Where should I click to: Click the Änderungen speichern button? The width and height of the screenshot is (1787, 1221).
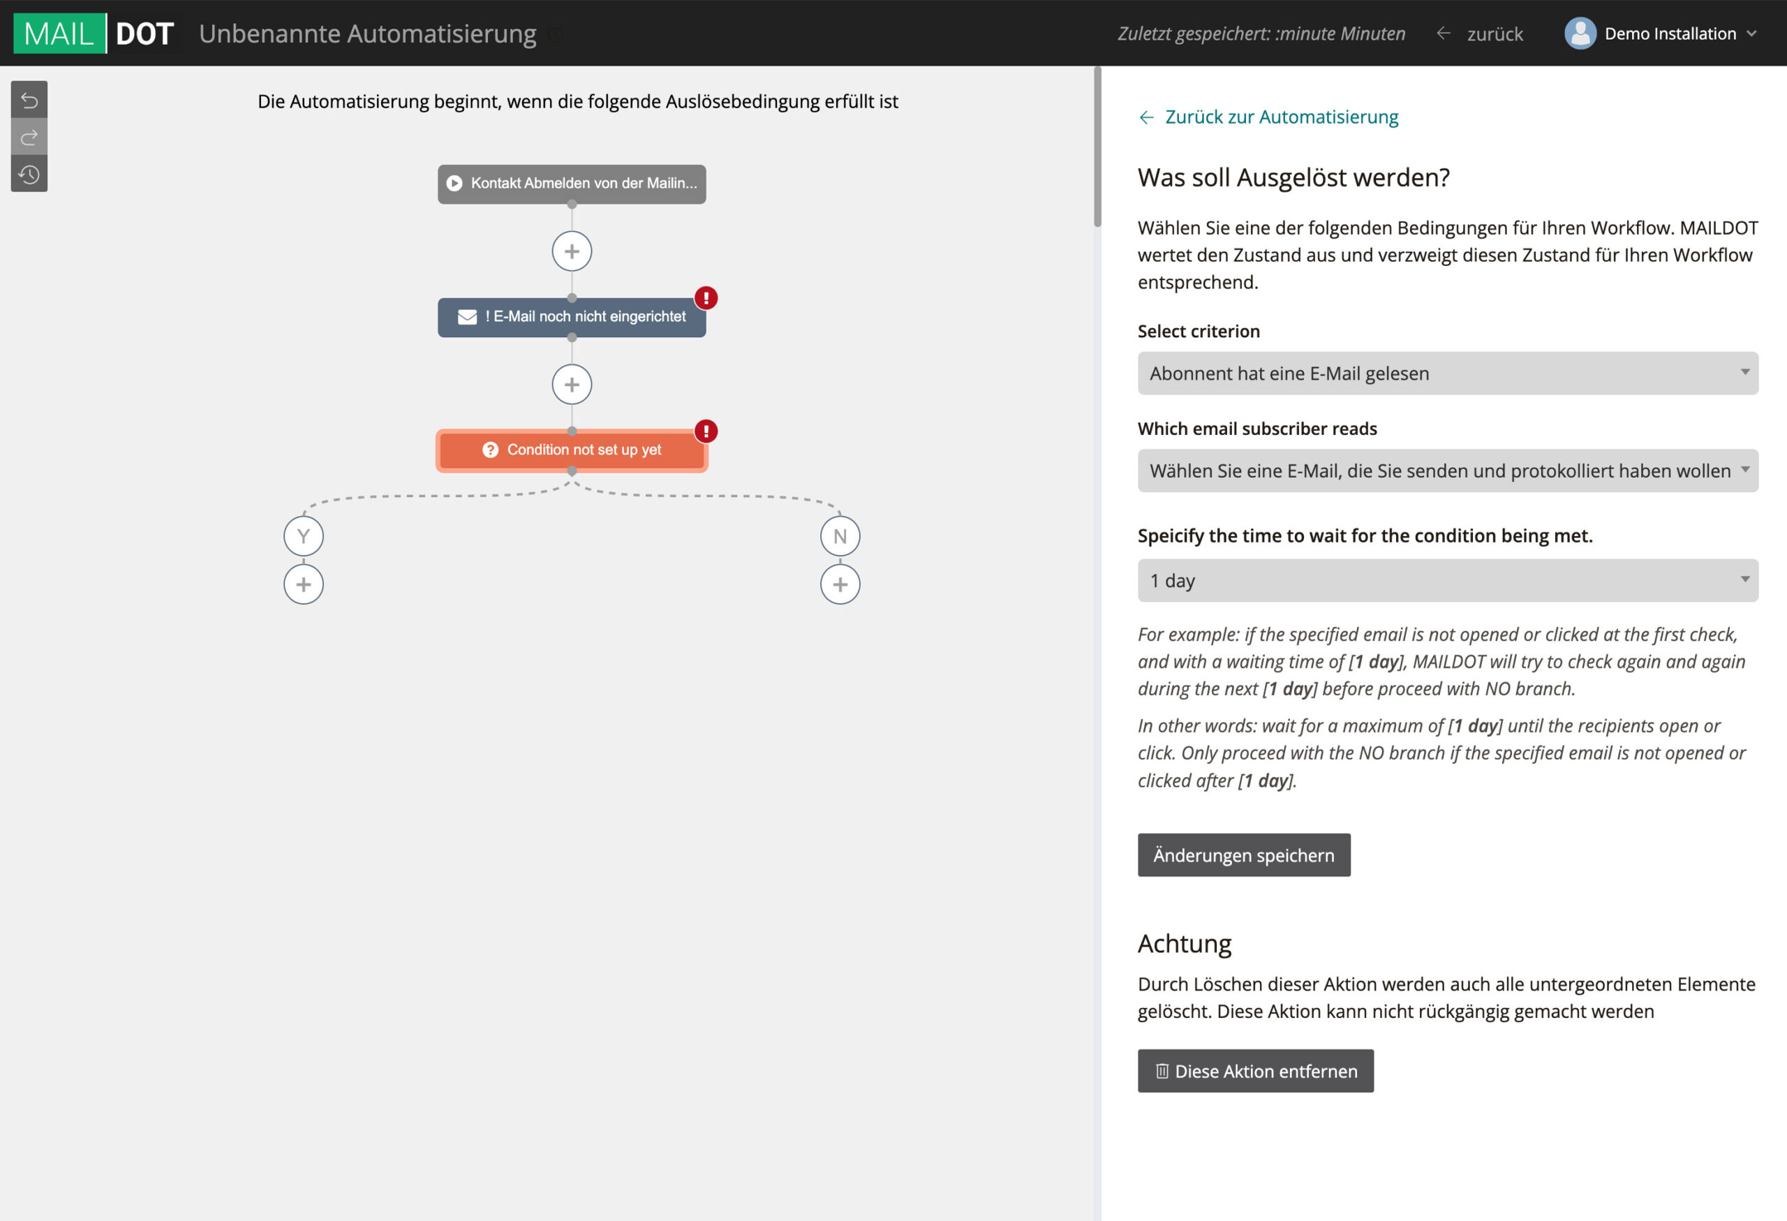(1243, 855)
